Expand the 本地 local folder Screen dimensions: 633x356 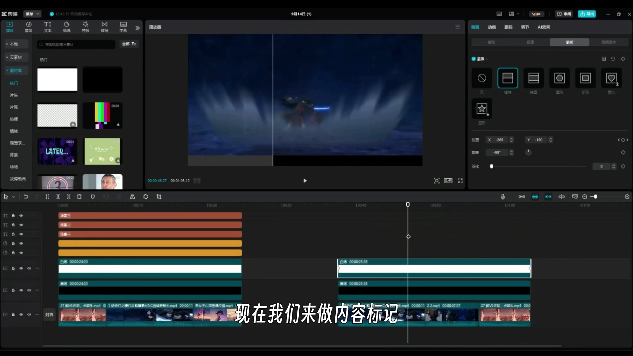click(16, 44)
